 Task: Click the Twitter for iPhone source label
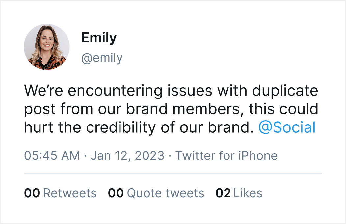(226, 155)
